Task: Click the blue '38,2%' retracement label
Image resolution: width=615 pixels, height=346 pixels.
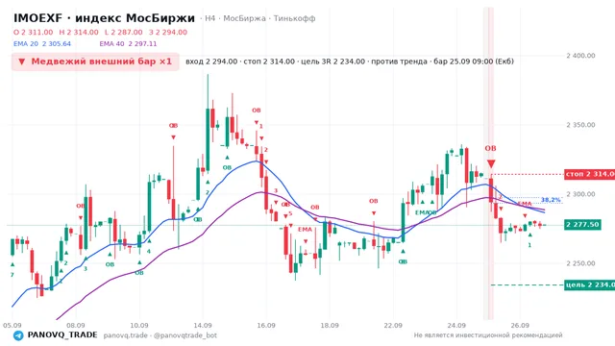Action: (551, 200)
